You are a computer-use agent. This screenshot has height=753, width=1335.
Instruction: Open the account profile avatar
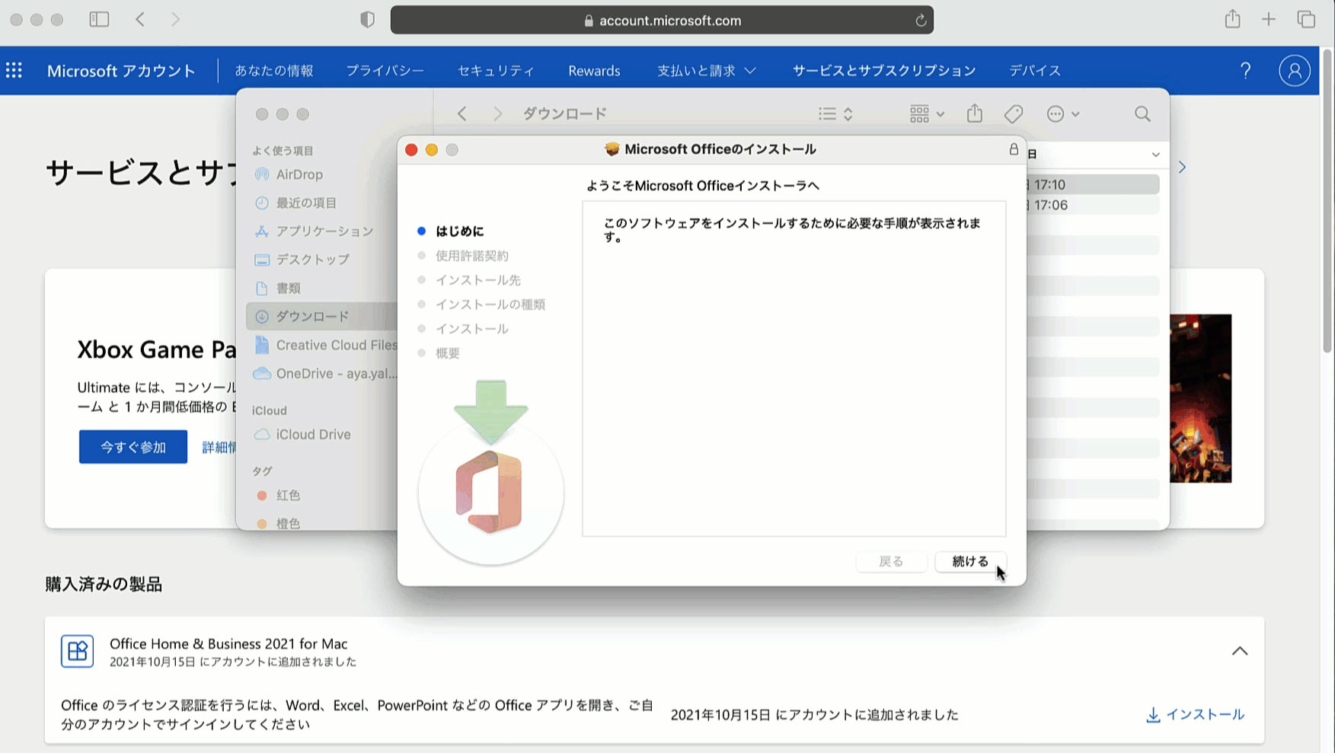click(1294, 71)
